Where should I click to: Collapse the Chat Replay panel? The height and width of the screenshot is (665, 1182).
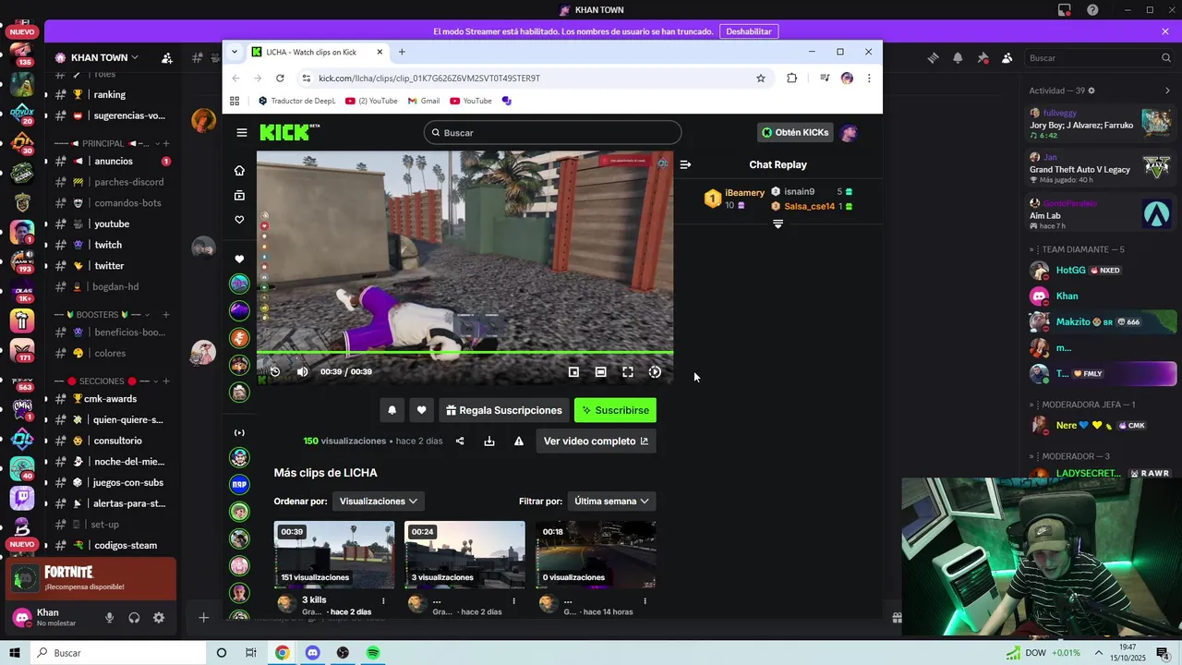click(685, 164)
